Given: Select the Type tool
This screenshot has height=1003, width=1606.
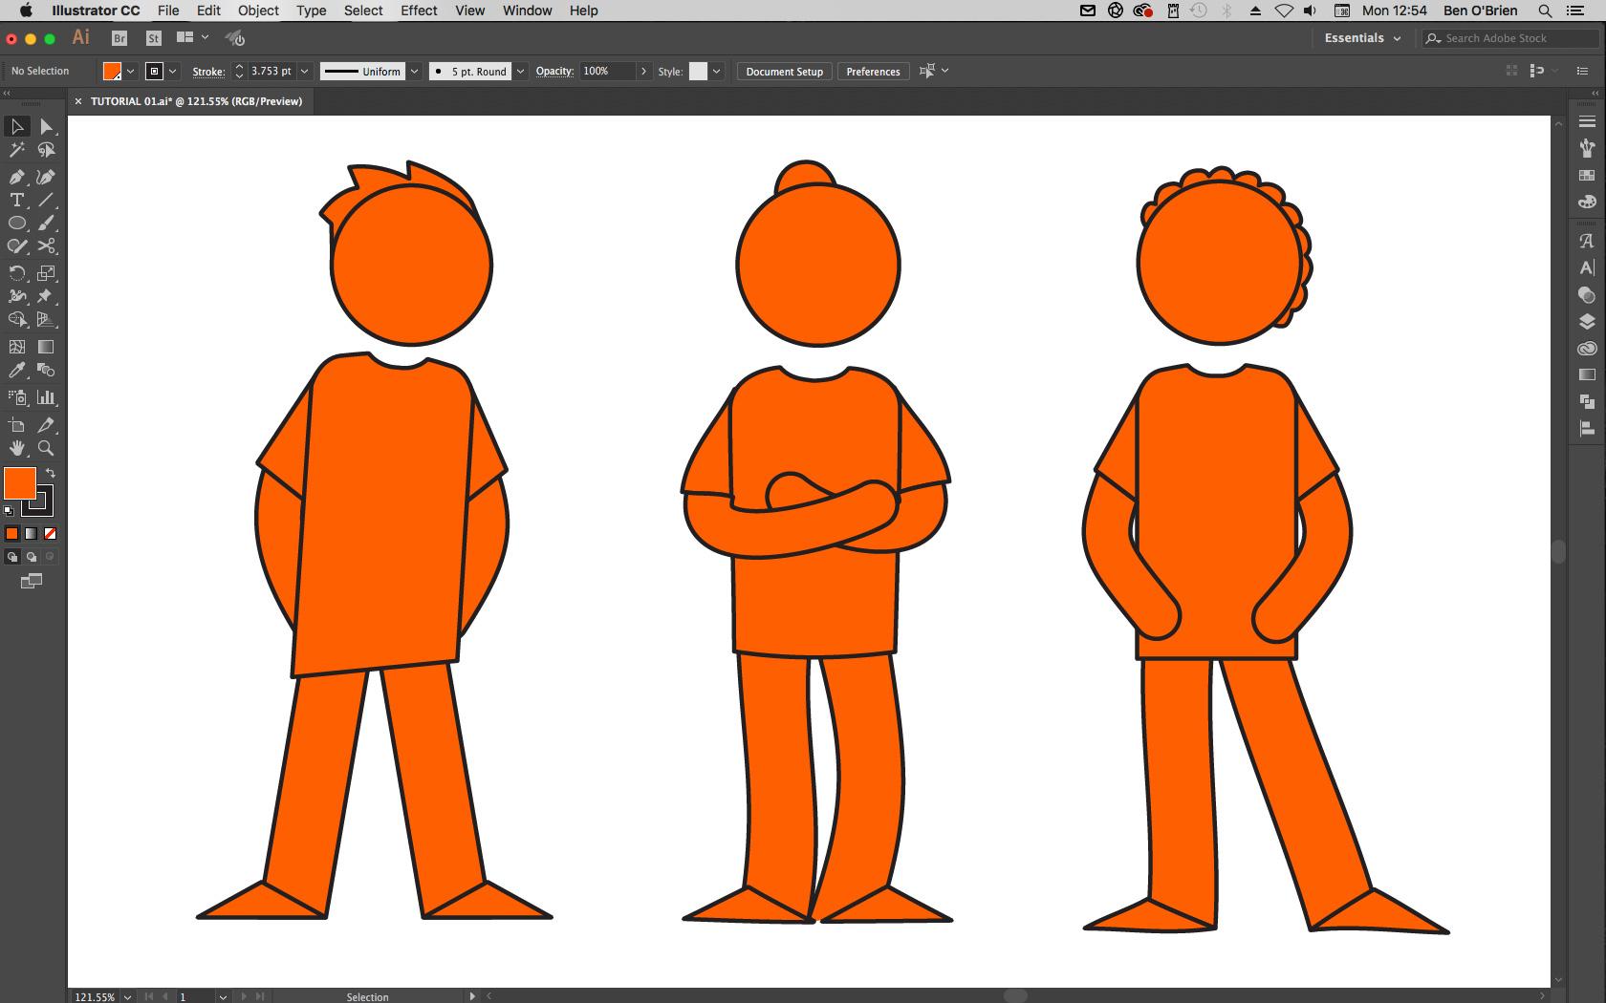Looking at the screenshot, I should 16,200.
